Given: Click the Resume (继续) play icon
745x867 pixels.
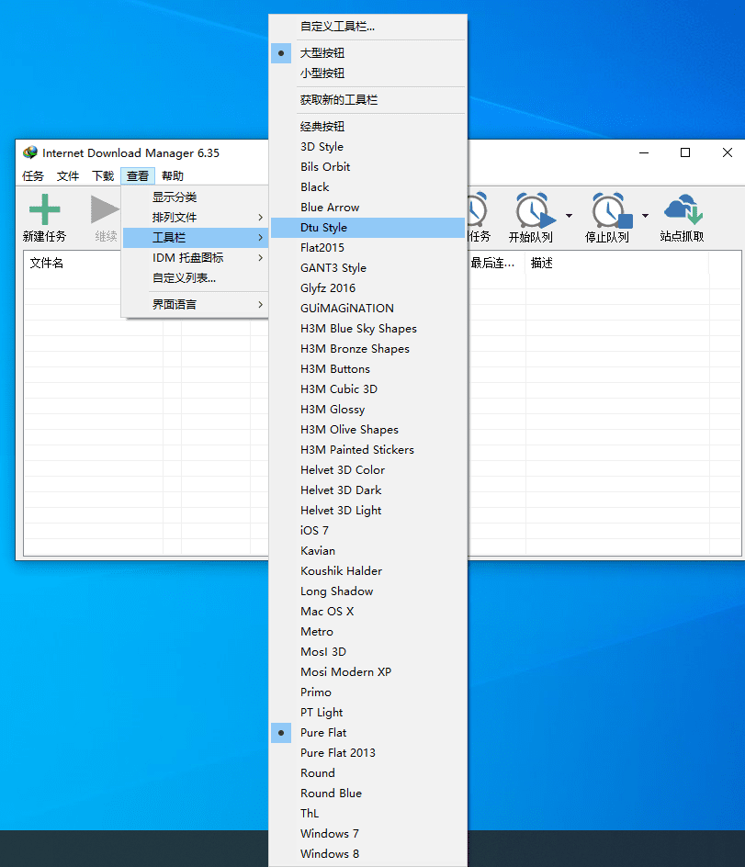Looking at the screenshot, I should pyautogui.click(x=105, y=210).
